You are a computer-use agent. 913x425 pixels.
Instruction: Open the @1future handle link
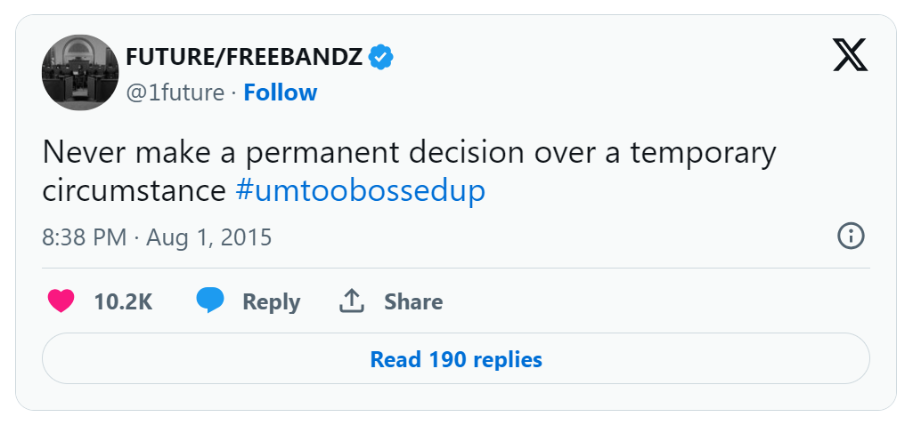click(175, 92)
